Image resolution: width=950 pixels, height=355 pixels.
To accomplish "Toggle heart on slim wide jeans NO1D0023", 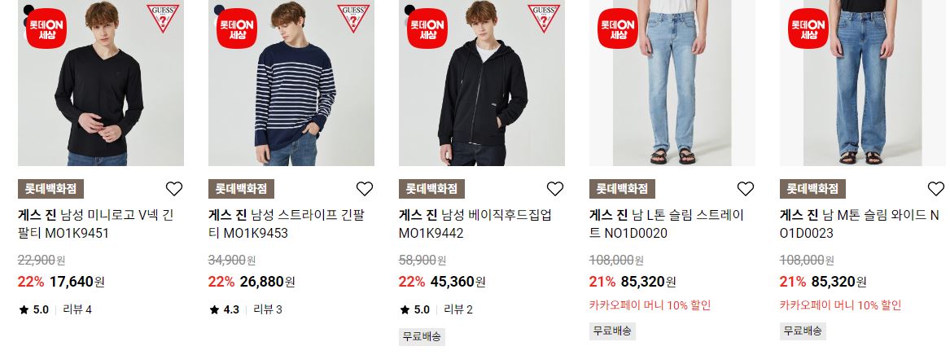I will coord(936,189).
